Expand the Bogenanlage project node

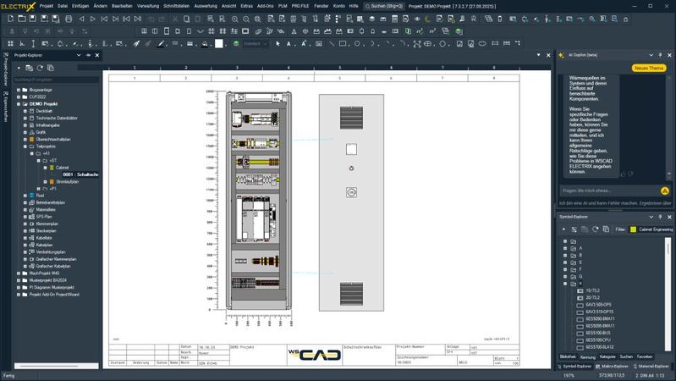point(19,90)
